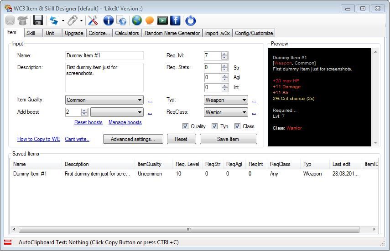This screenshot has height=251, width=390.
Task: Click the green video play icon
Action: pyautogui.click(x=162, y=20)
